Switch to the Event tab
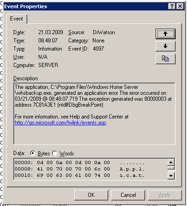Screen dimensions: 187x206 [16, 19]
